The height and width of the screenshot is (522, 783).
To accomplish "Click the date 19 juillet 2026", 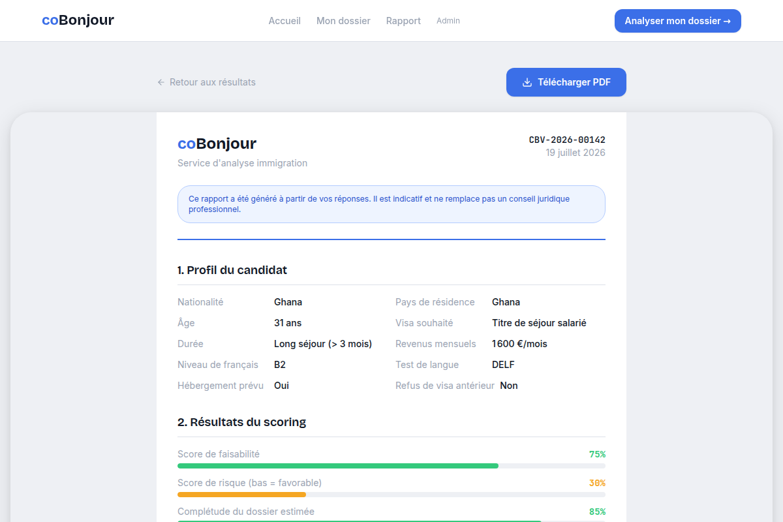I will point(576,153).
